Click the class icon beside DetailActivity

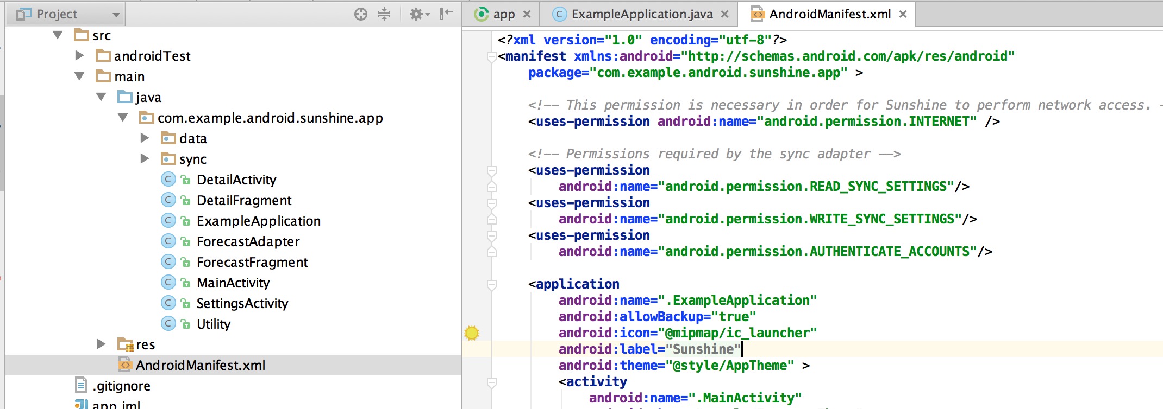(168, 179)
